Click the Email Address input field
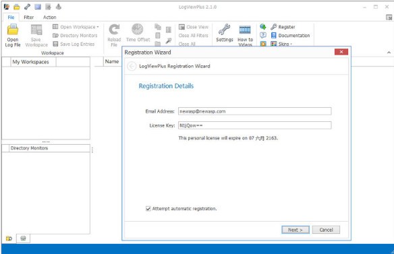 (x=254, y=111)
